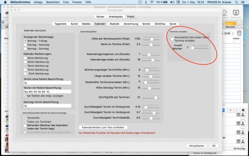Click person icon in third list row

click(243, 132)
